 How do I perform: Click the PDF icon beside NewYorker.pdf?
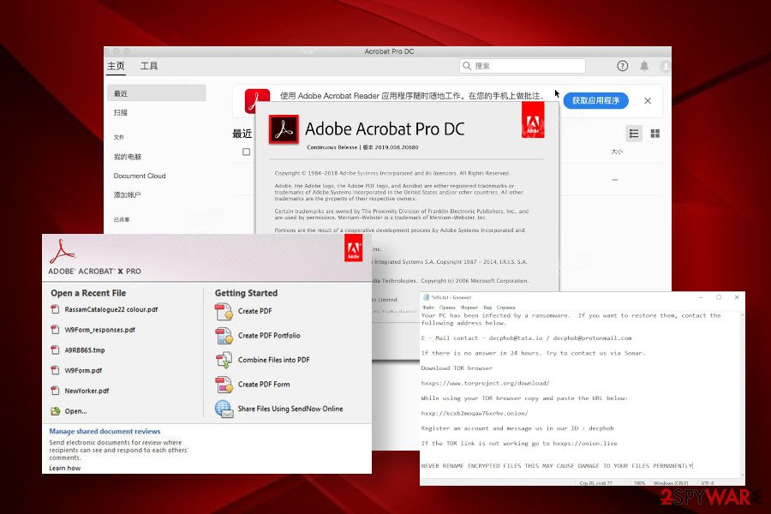55,391
